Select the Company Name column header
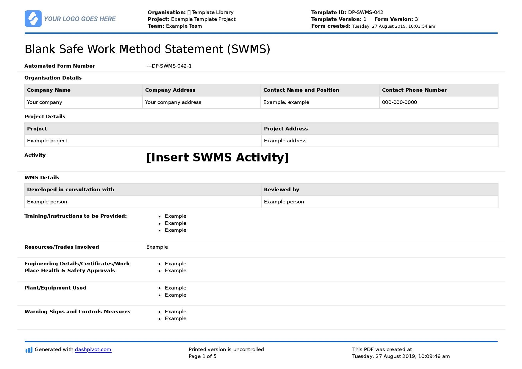522x369 pixels. (49, 90)
